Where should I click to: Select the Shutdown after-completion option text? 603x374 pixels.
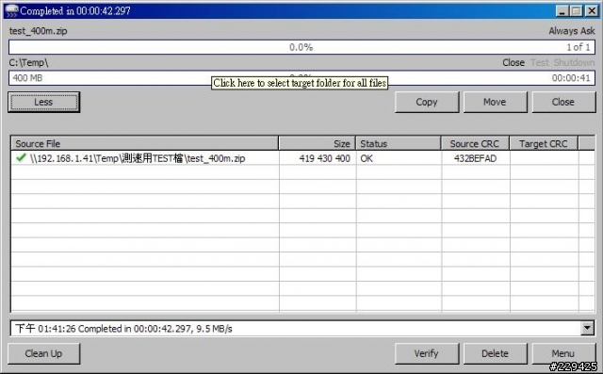pos(574,63)
